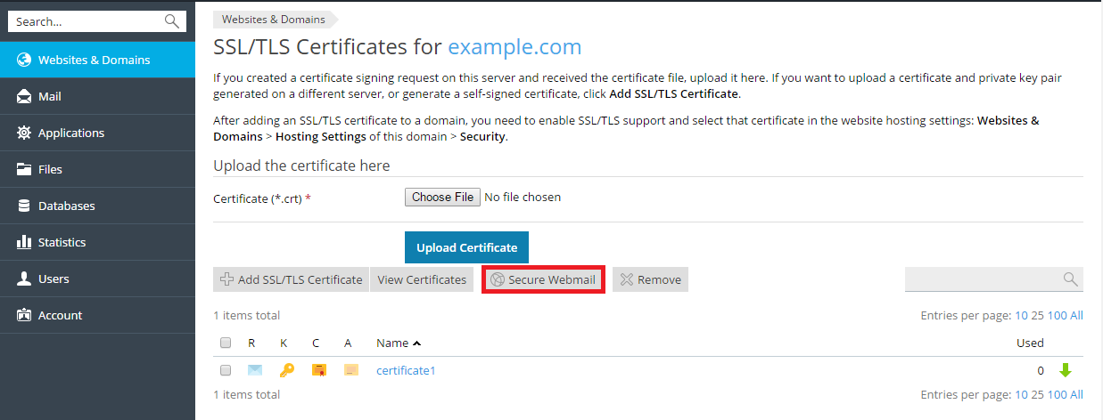Open the certificate1 link
This screenshot has width=1103, height=420.
406,370
